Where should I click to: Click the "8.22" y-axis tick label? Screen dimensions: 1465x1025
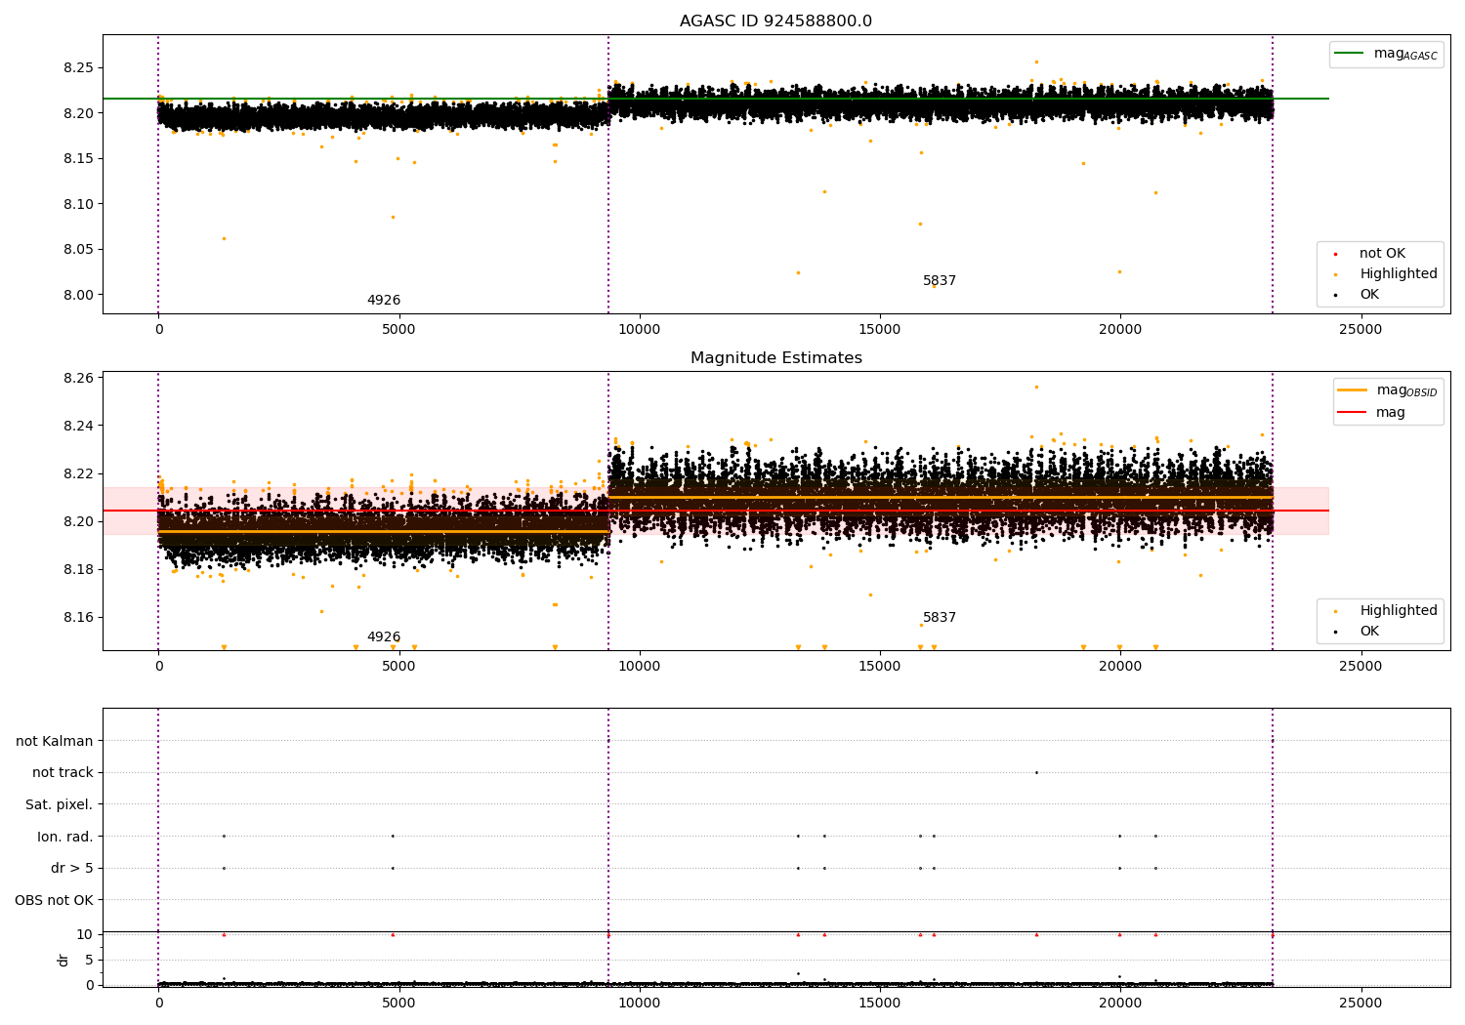click(78, 473)
